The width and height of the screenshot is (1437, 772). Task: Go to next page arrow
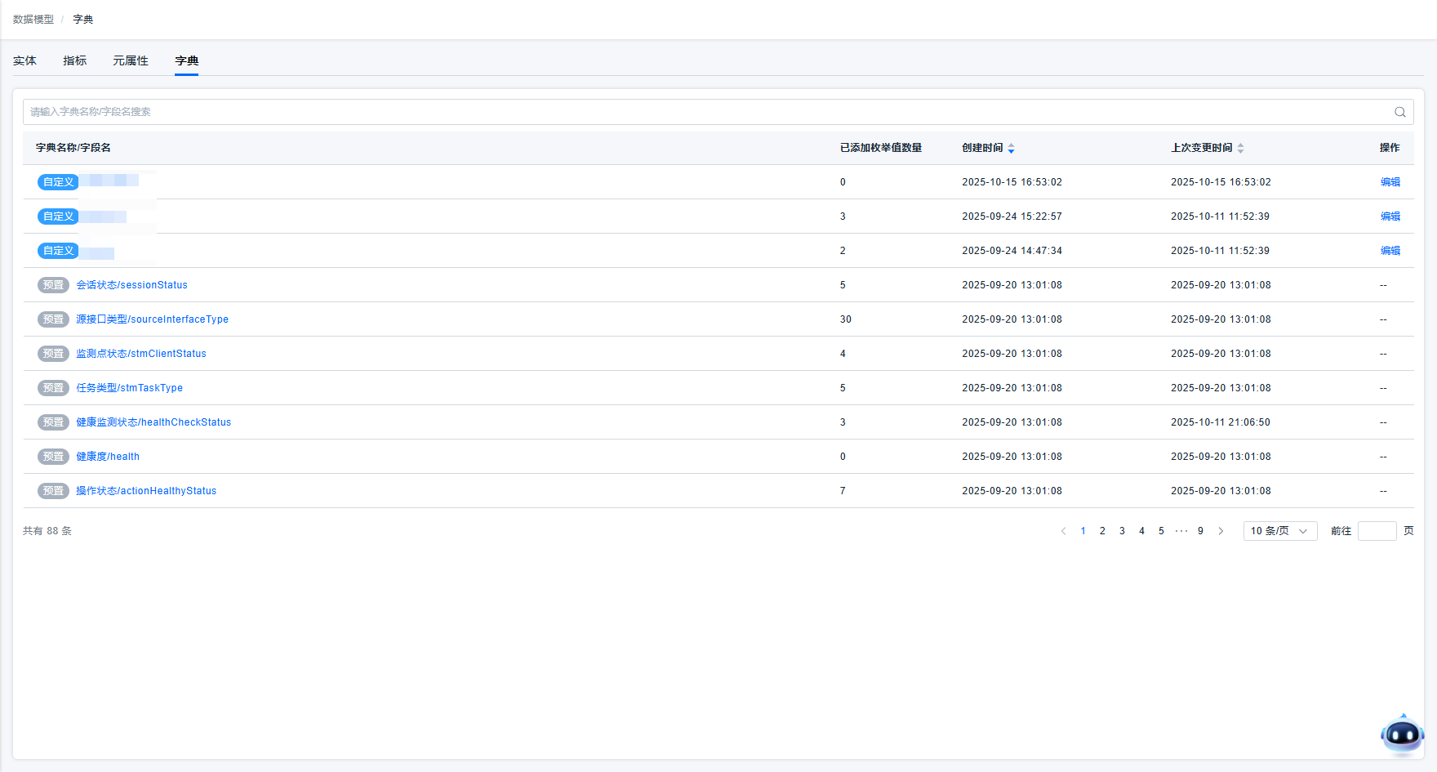point(1221,531)
